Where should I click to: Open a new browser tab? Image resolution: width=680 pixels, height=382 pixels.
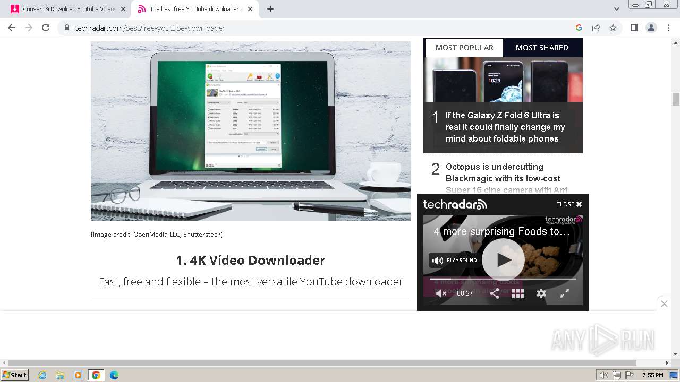tap(270, 9)
